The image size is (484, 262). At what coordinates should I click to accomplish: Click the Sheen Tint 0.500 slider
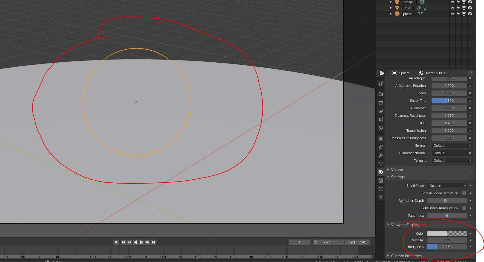pyautogui.click(x=449, y=101)
